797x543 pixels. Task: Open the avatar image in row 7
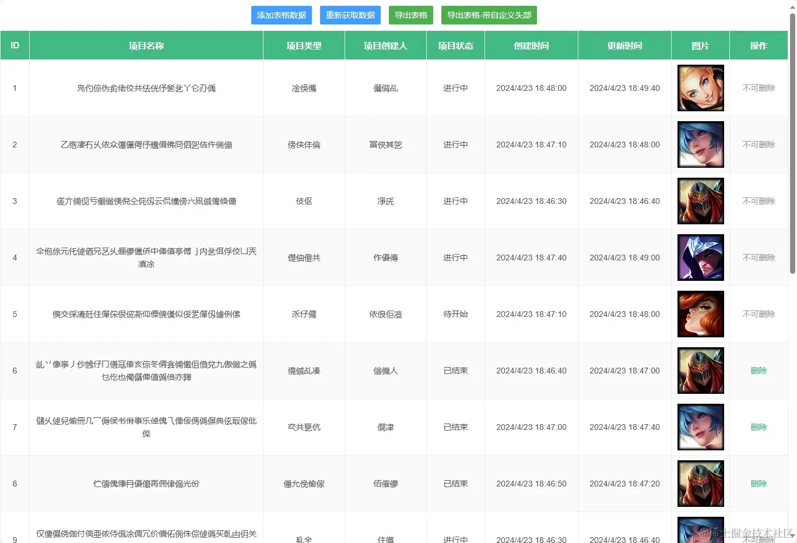701,427
